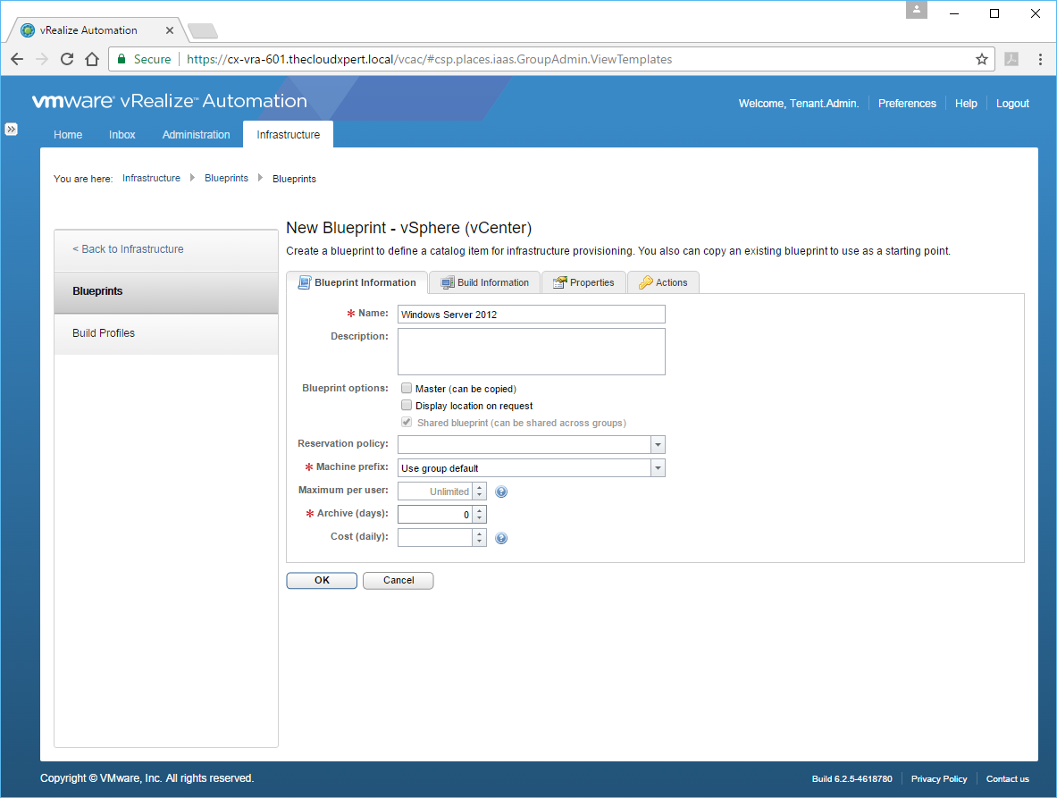
Task: Enable the Master (can be copied) checkbox
Action: (407, 389)
